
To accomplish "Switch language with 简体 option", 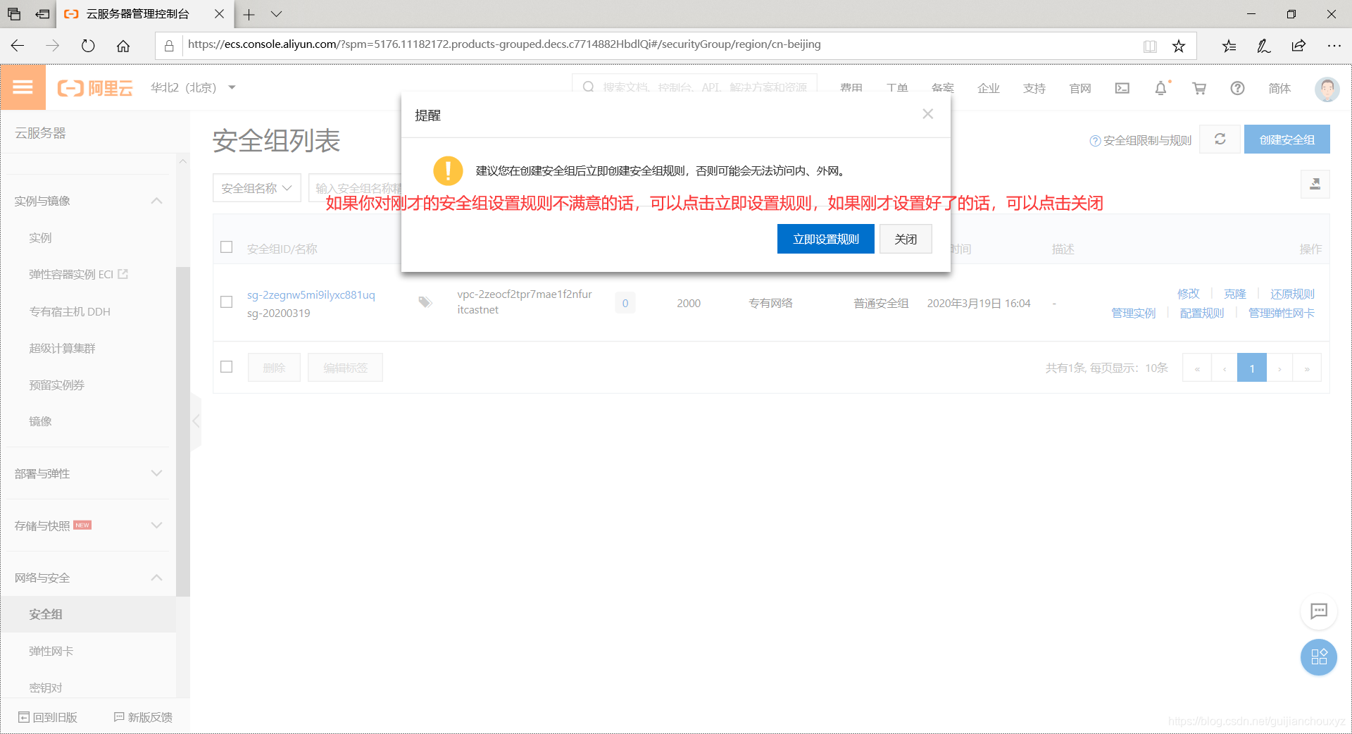I will coord(1279,88).
